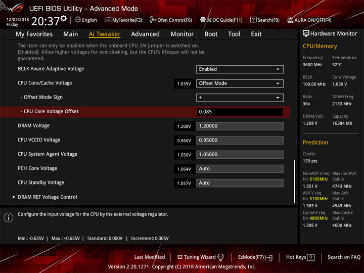Open MyFavorite(F3) list icon

coord(108,20)
